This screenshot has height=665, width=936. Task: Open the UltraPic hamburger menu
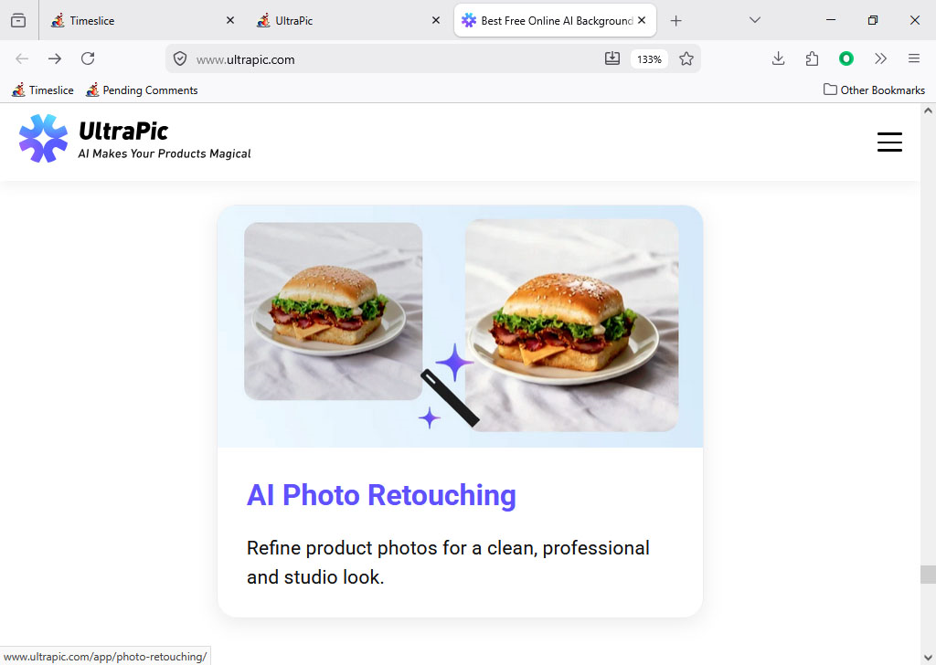888,142
